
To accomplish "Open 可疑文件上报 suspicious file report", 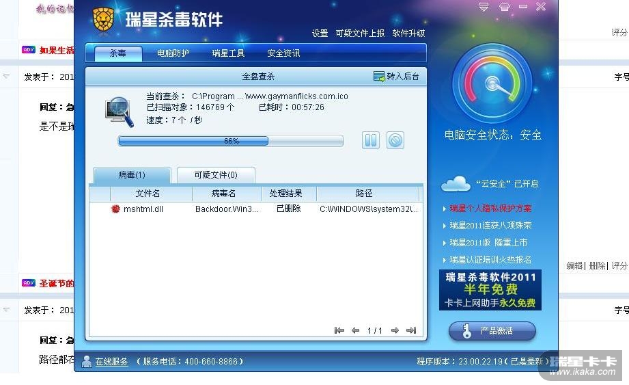I will click(x=360, y=34).
